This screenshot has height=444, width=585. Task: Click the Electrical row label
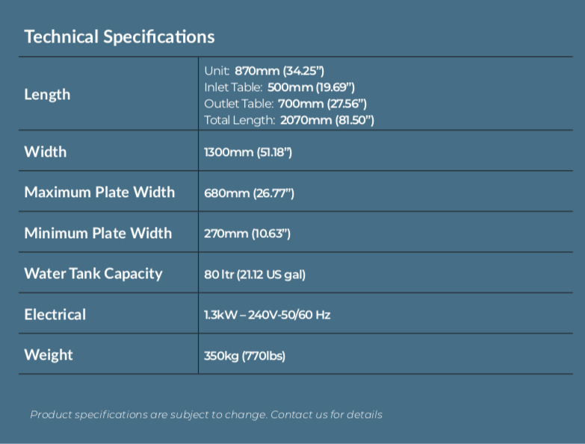pyautogui.click(x=55, y=314)
